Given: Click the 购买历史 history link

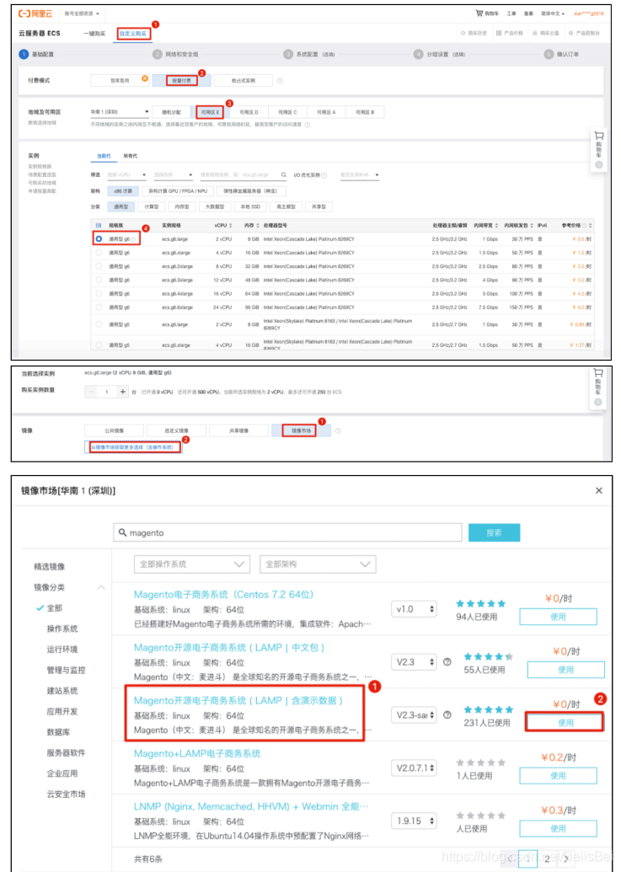Looking at the screenshot, I should (474, 33).
